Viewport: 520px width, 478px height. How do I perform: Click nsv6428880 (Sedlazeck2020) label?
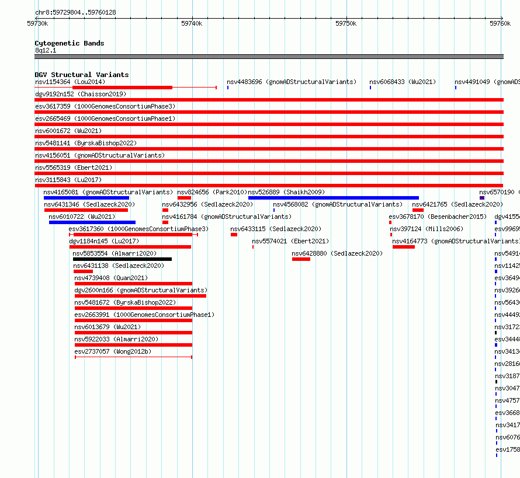tap(337, 253)
